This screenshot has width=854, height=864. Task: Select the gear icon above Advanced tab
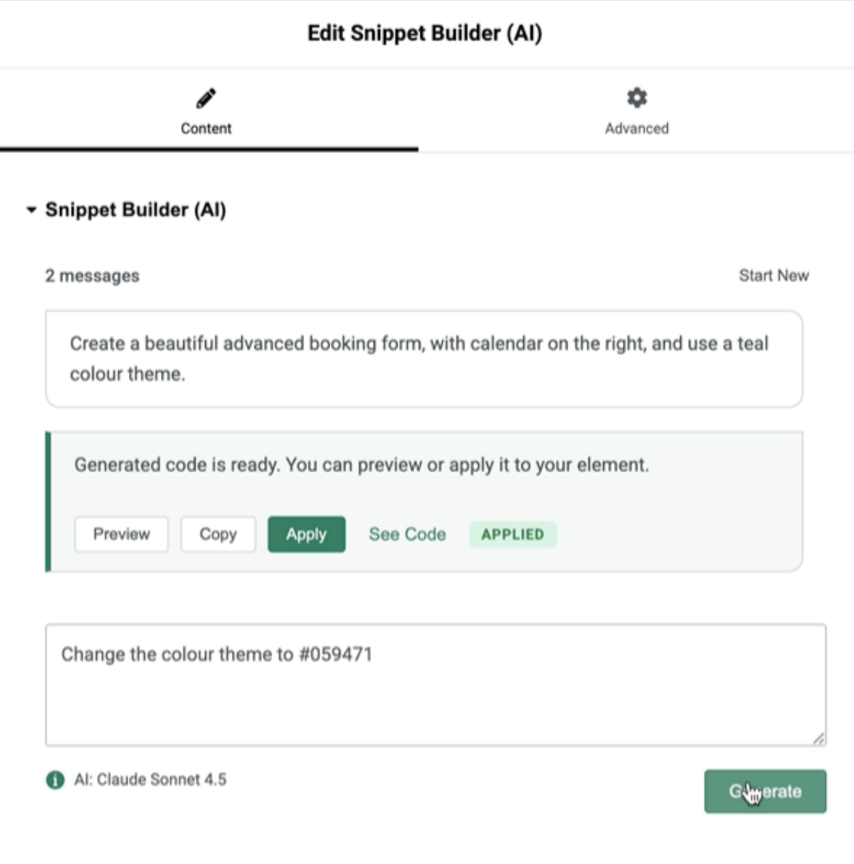click(636, 97)
